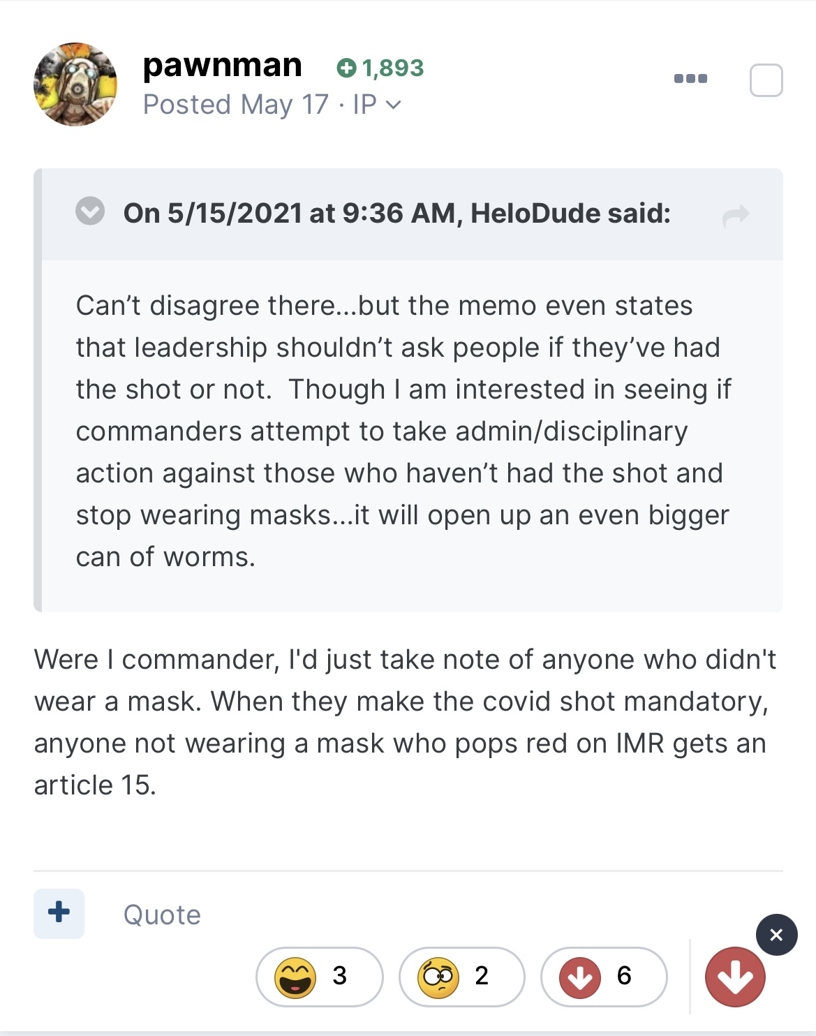Select the quoted text from HeloDude
The image size is (816, 1036).
[x=403, y=431]
